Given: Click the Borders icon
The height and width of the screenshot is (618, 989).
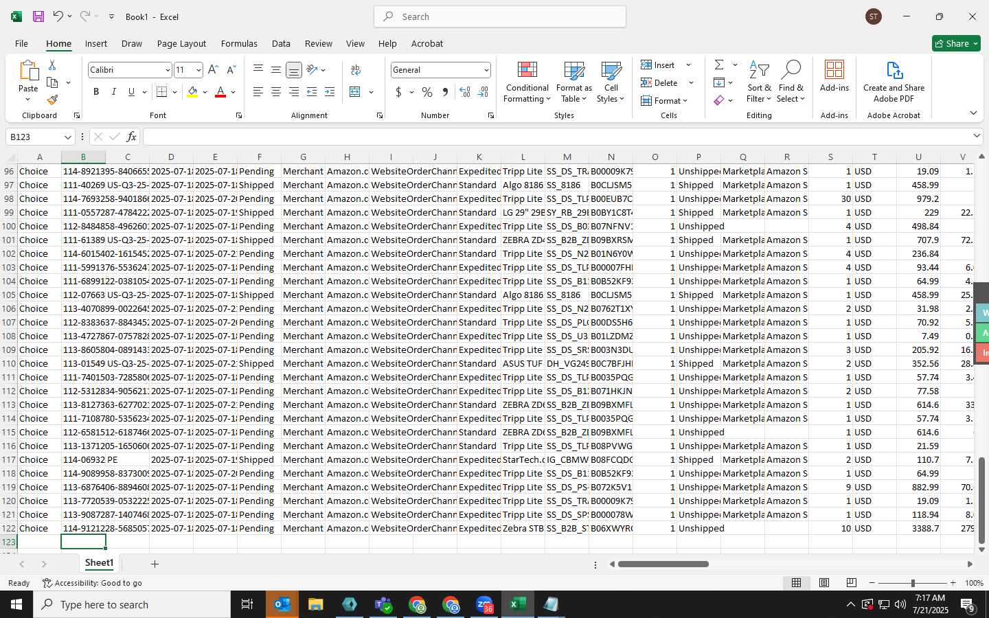Looking at the screenshot, I should (x=161, y=92).
